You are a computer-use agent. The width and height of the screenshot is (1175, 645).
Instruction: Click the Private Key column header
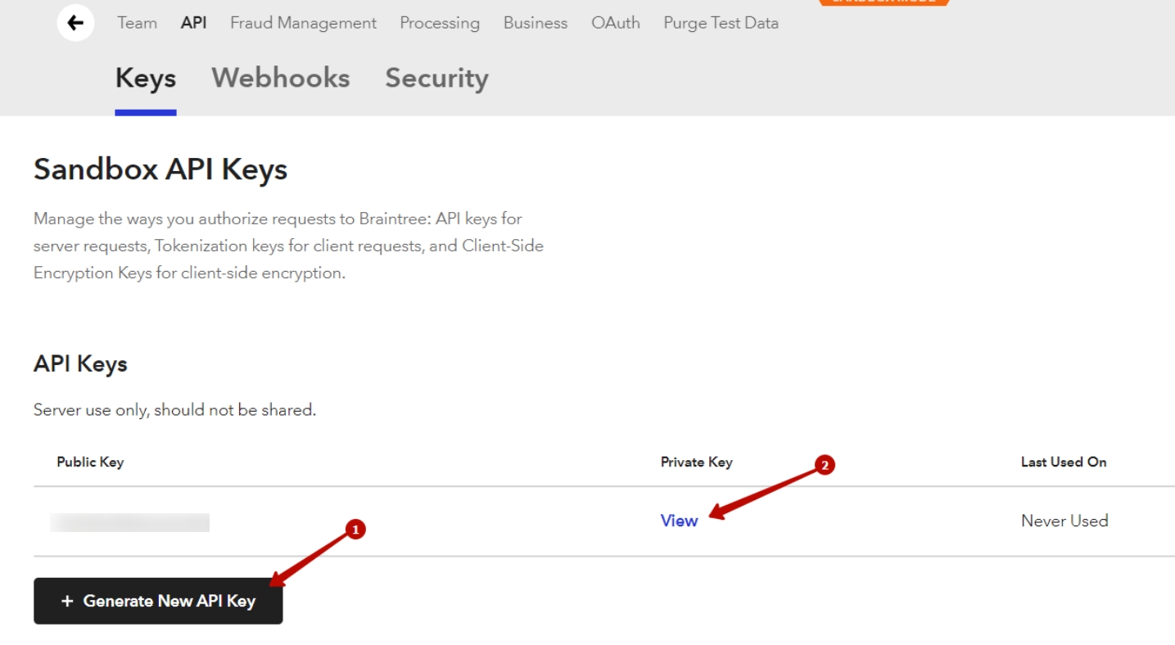pyautogui.click(x=696, y=462)
